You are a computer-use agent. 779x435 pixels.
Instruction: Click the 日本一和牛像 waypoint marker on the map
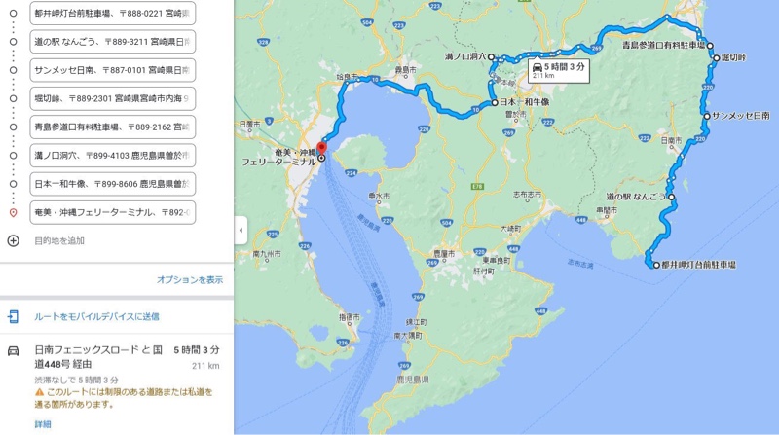coord(495,103)
